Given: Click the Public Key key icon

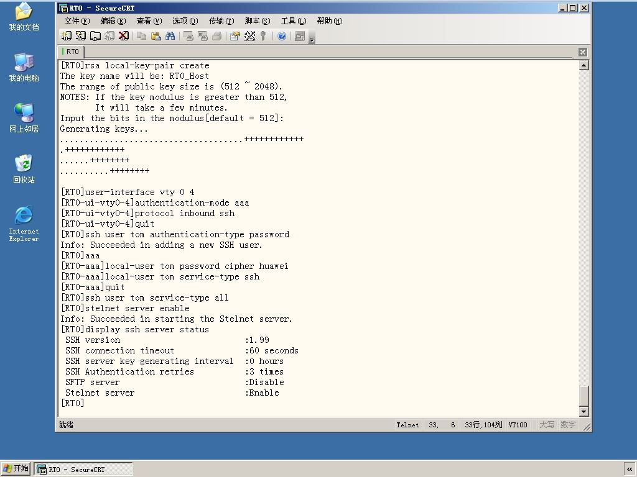Looking at the screenshot, I should tap(263, 36).
